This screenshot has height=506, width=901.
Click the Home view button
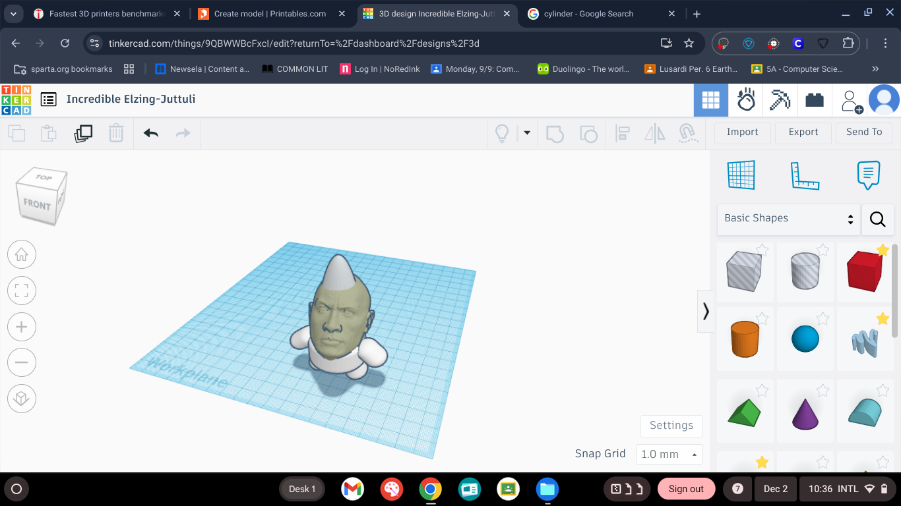pos(22,254)
